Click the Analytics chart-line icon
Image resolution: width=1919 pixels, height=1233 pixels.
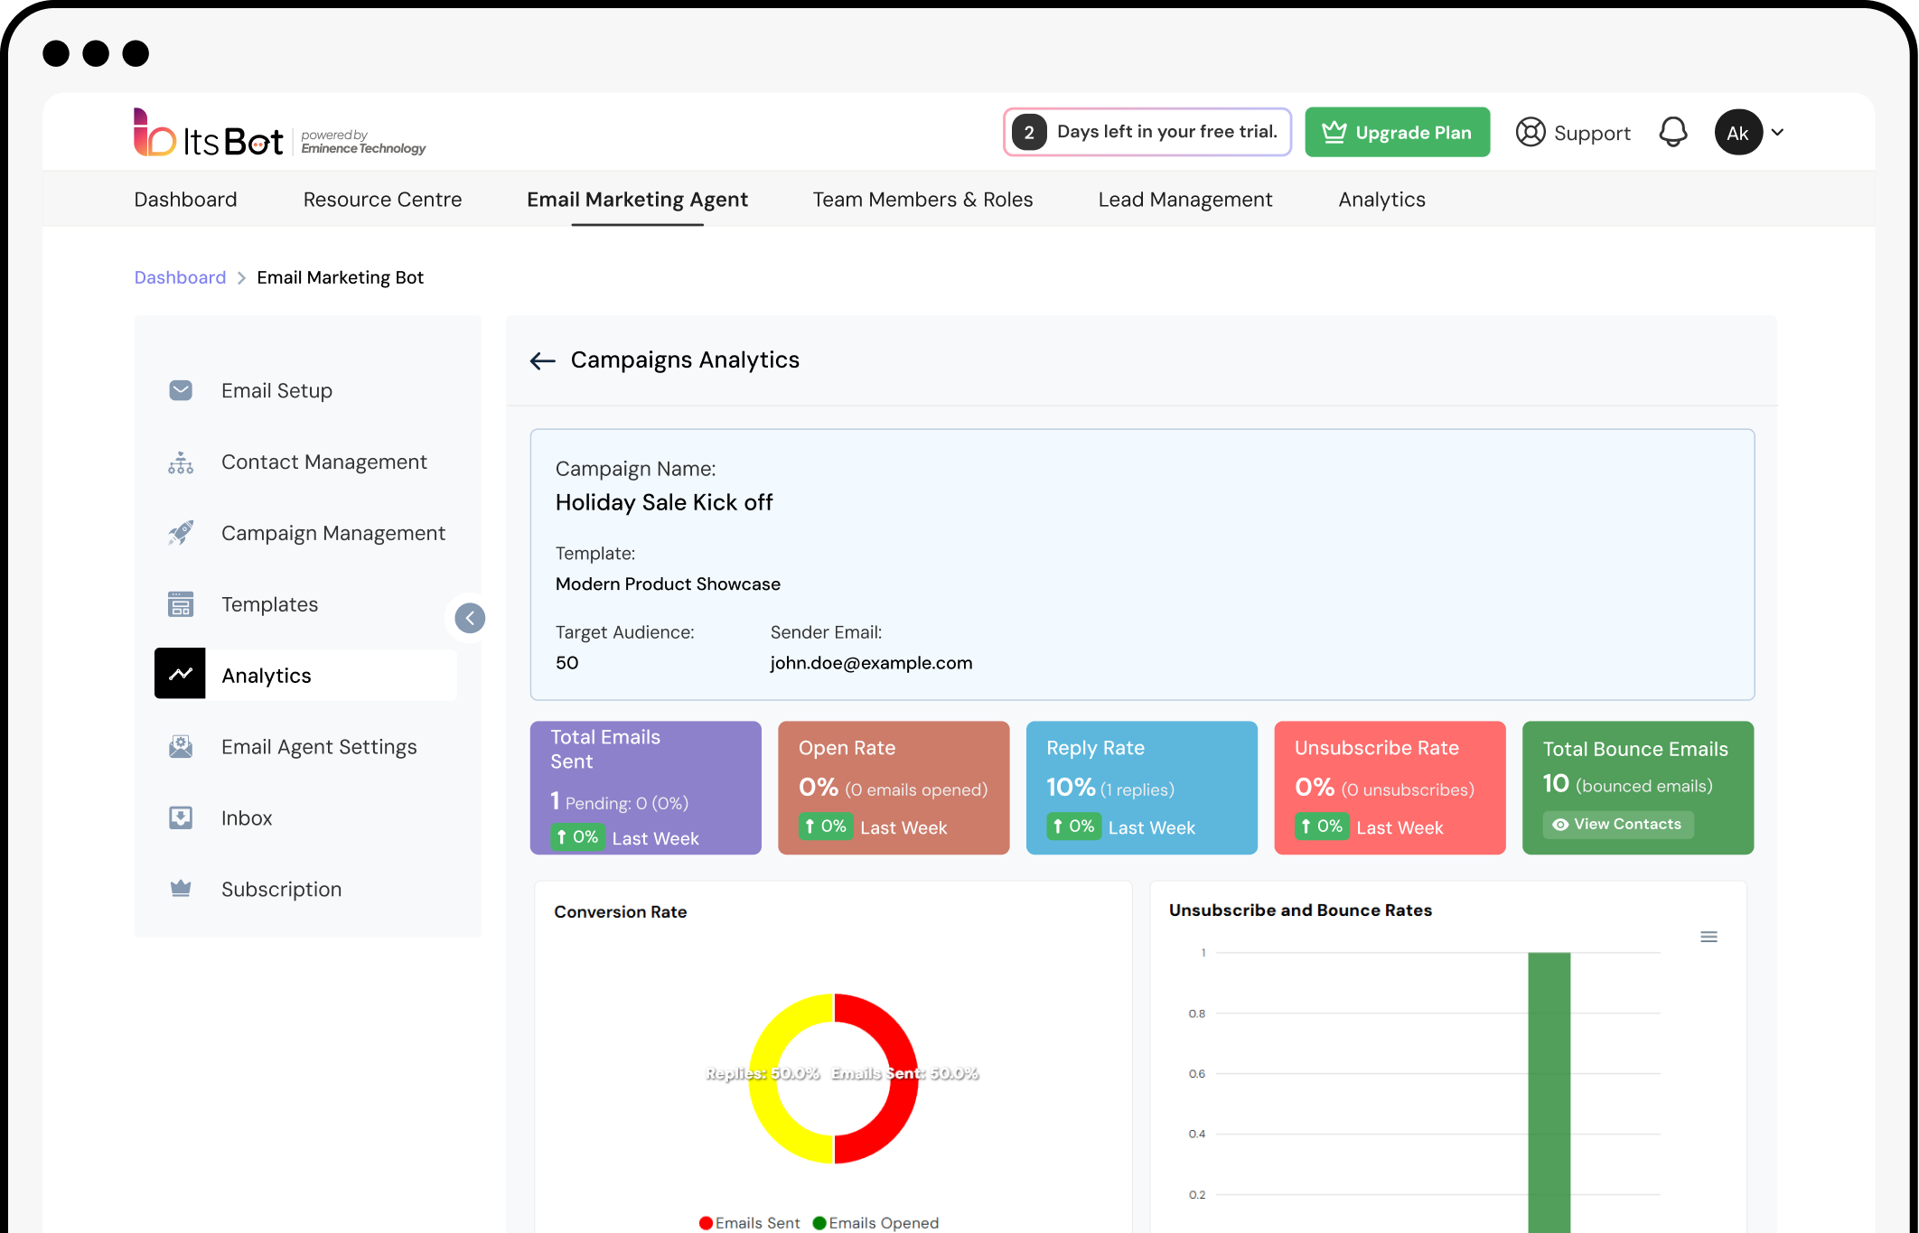tap(180, 674)
